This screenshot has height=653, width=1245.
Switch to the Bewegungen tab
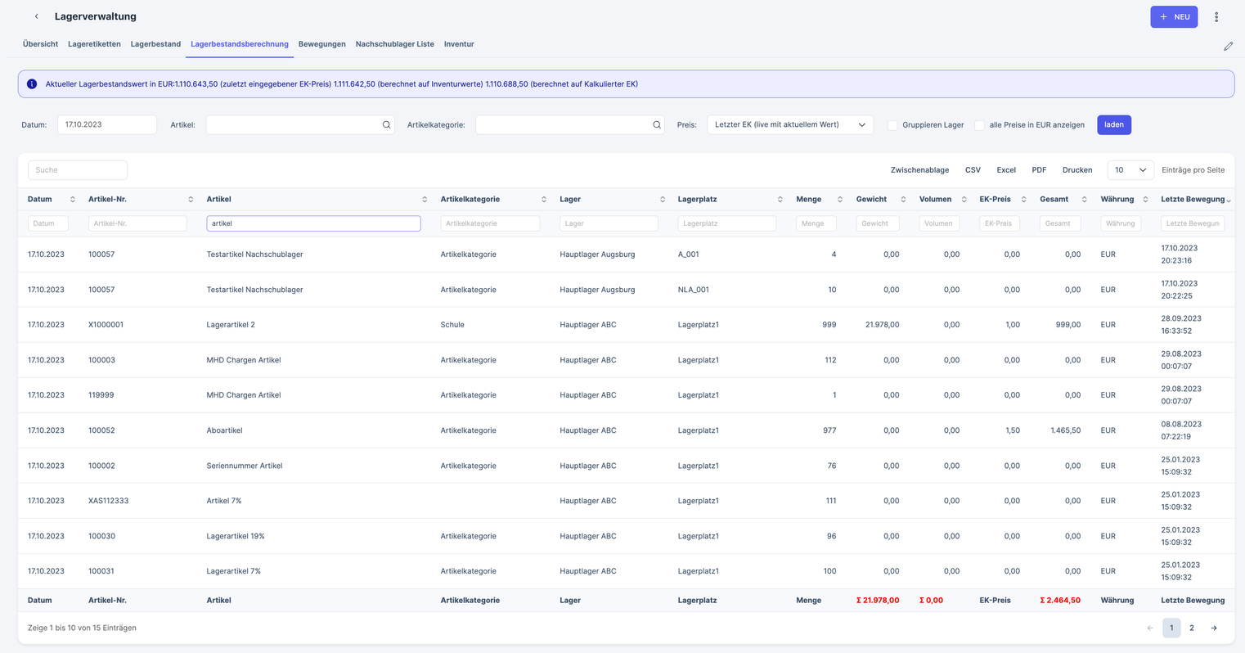coord(321,44)
